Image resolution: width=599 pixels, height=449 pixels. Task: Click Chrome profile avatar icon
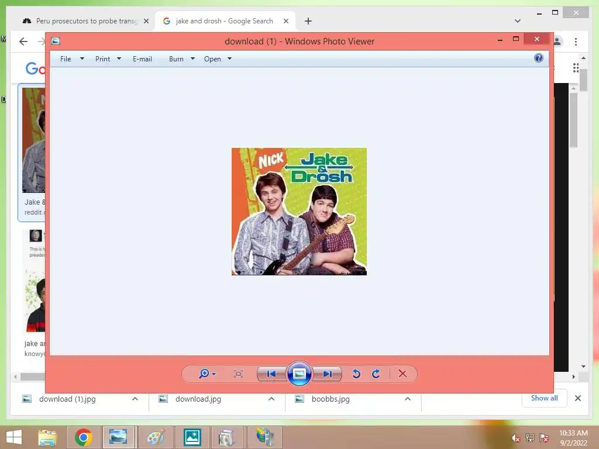[x=557, y=42]
